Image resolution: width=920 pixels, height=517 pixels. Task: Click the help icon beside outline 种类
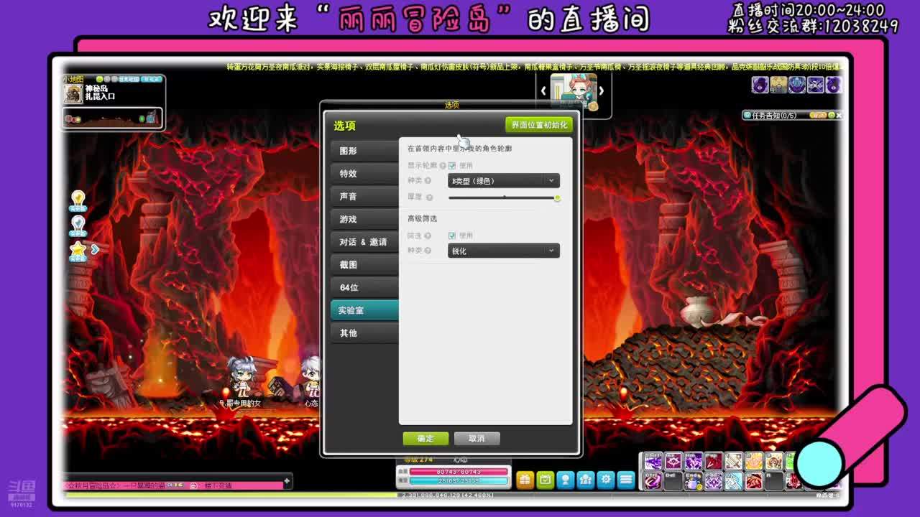[428, 181]
